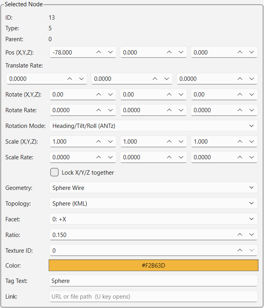264x308 pixels.
Task: Increase Scale X value
Action: coord(98,142)
